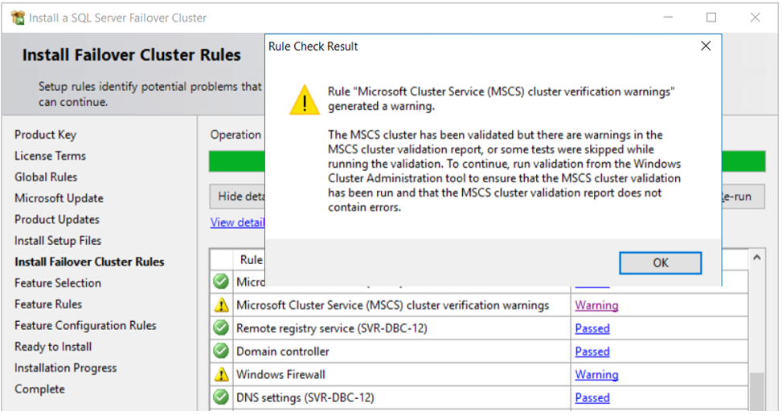
Task: Click 'Microsoft Cluster Service (MSCS) cluster verification warnings' row text
Action: tap(392, 305)
